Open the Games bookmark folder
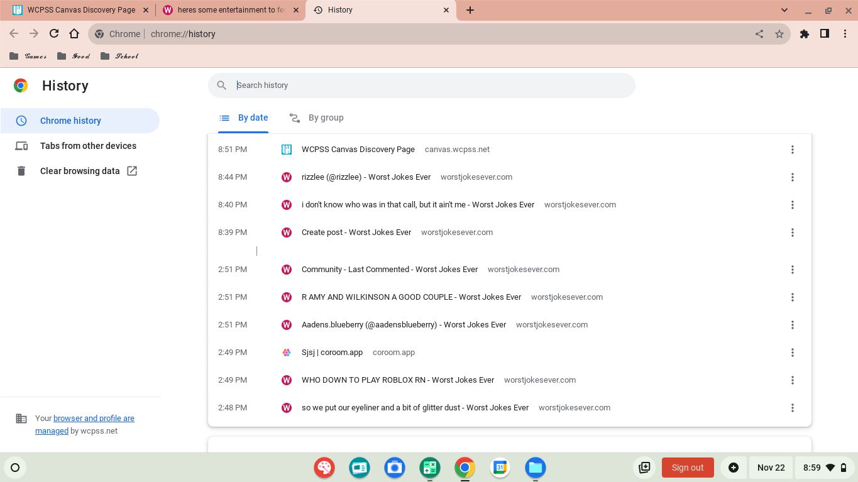This screenshot has height=482, width=858. coord(29,56)
